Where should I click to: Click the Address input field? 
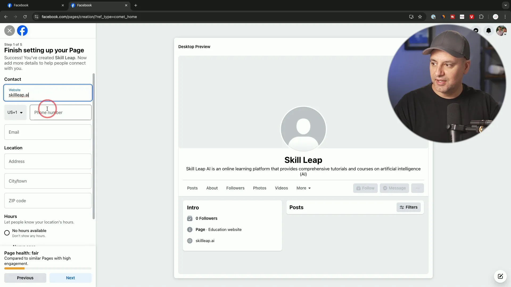pyautogui.click(x=48, y=161)
